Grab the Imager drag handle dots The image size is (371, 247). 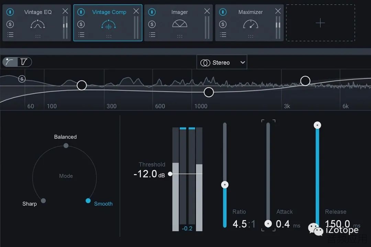(x=180, y=36)
